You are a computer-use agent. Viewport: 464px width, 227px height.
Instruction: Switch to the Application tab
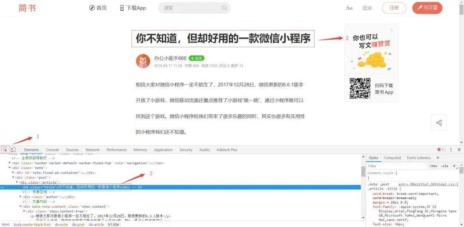click(163, 150)
